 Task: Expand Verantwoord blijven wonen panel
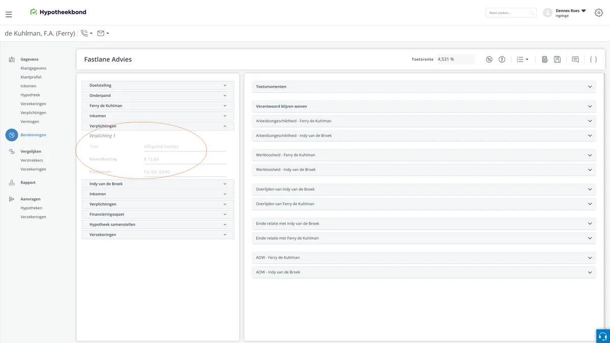pos(424,107)
